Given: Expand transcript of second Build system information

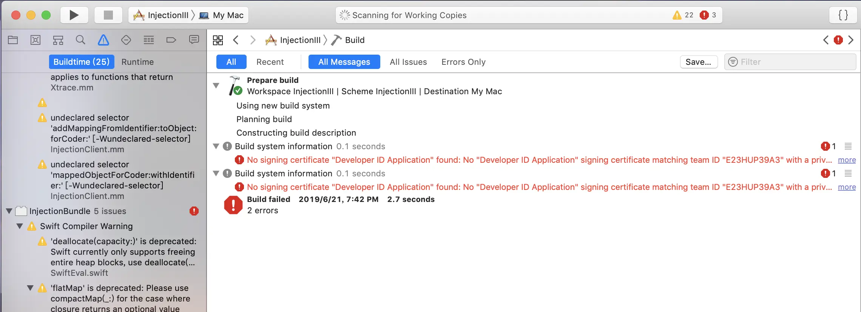Looking at the screenshot, I should click(x=848, y=173).
